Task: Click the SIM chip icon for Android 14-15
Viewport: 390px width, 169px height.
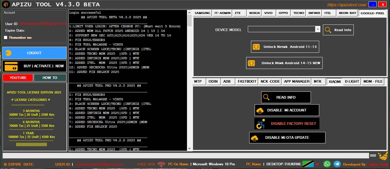Action: pyautogui.click(x=251, y=63)
